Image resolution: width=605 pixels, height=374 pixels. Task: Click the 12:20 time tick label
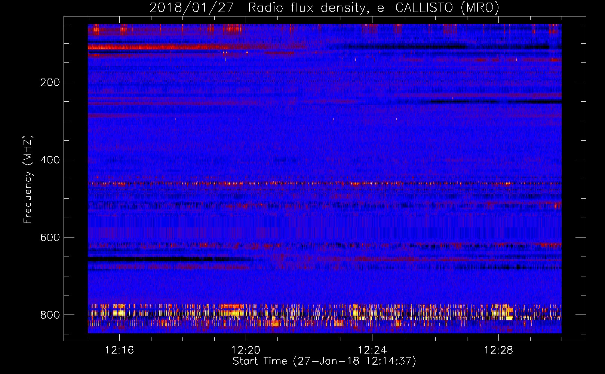pos(246,350)
